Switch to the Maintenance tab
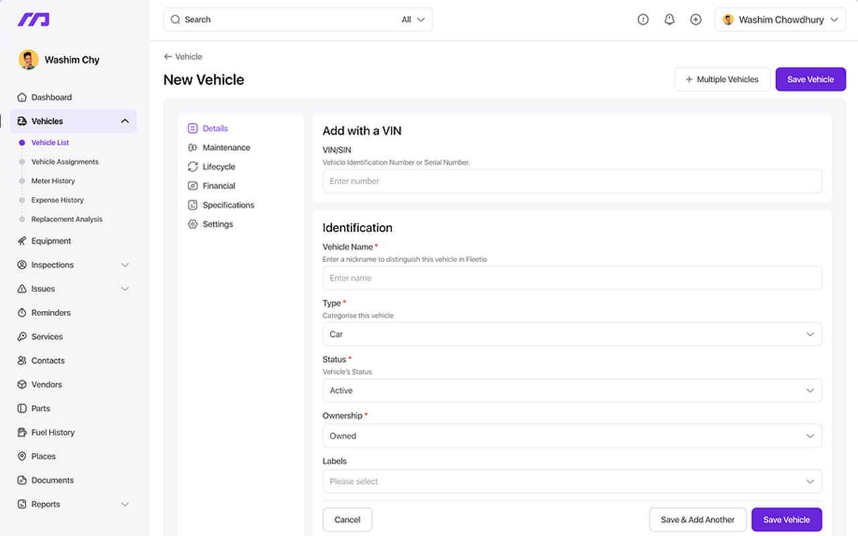The width and height of the screenshot is (858, 536). click(226, 147)
